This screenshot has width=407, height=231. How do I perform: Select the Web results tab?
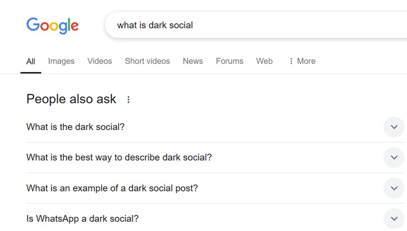[264, 61]
